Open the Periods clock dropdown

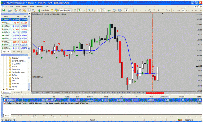click(x=115, y=10)
